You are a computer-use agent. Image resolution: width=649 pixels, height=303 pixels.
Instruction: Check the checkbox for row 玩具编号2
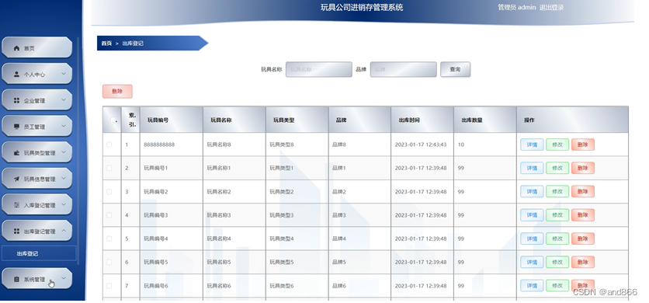point(109,191)
